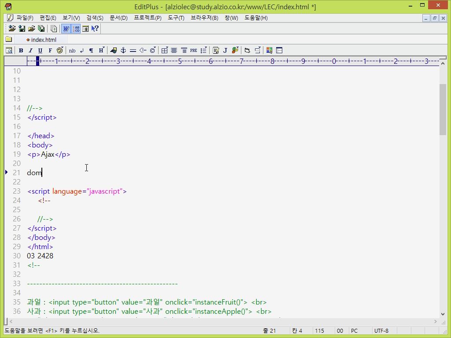
Task: Click horizontal scrollbar right arrow
Action: pyautogui.click(x=436, y=321)
